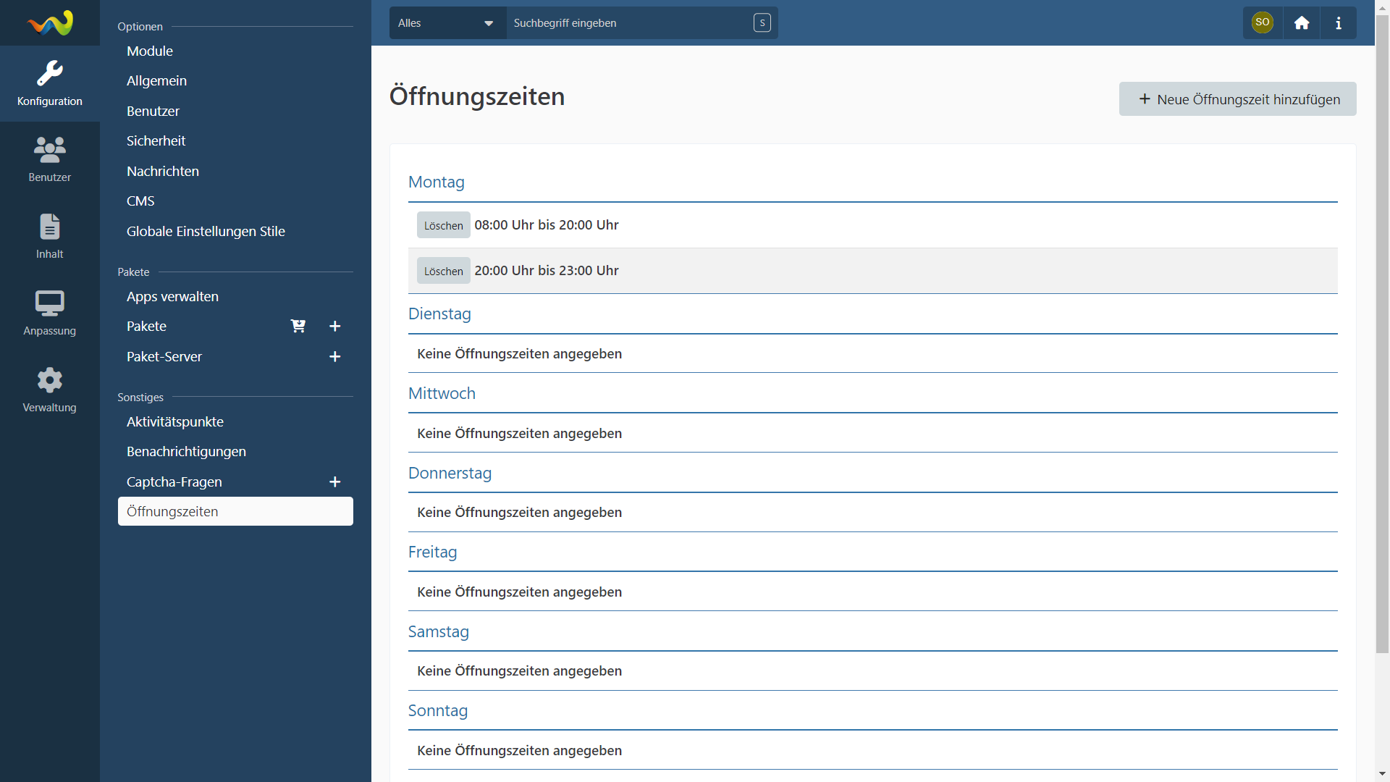Screen dimensions: 1390x782
Task: Click the Montag heading
Action: [437, 182]
